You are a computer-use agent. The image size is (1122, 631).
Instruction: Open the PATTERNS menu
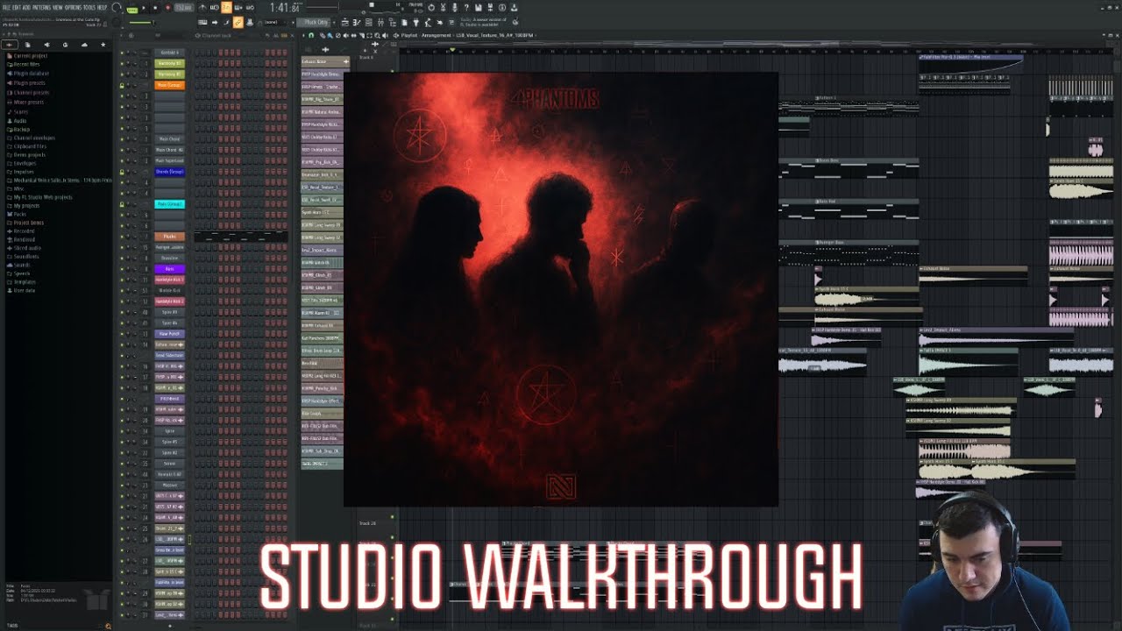pos(43,8)
